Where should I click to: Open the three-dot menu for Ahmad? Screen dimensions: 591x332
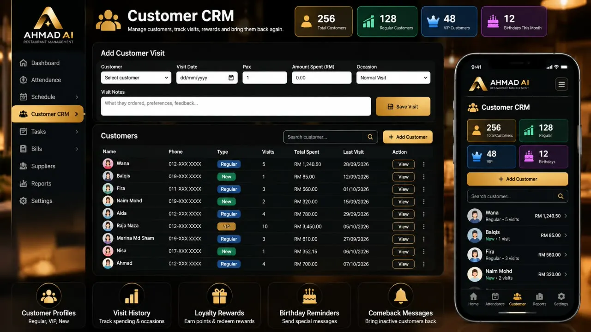tap(424, 264)
